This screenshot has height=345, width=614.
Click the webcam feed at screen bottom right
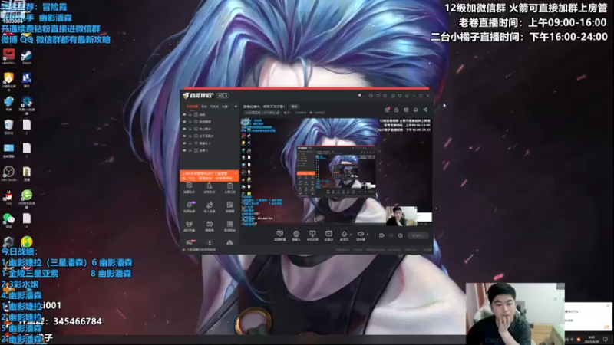515,314
